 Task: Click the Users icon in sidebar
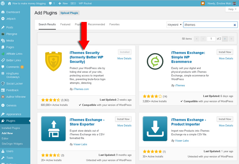coord(3,151)
